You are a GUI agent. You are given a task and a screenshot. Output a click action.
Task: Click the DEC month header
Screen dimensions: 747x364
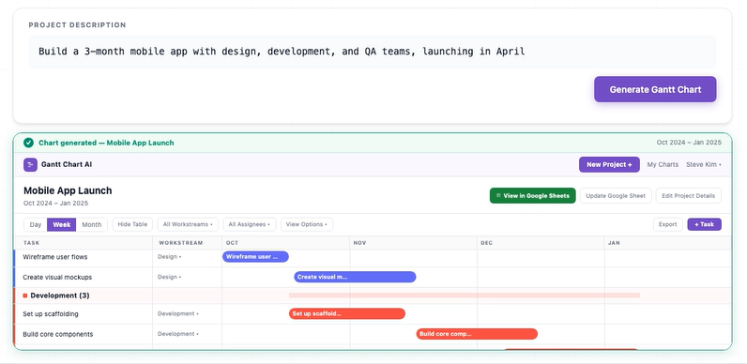click(486, 243)
